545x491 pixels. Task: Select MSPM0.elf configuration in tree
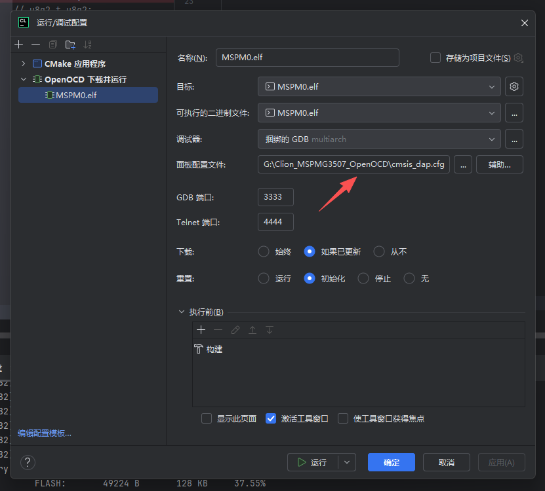point(88,95)
